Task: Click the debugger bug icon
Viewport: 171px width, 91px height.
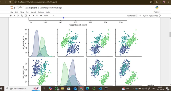Action: point(140,16)
